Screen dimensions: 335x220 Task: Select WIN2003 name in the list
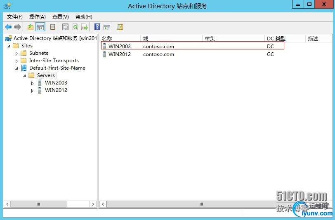tap(119, 46)
